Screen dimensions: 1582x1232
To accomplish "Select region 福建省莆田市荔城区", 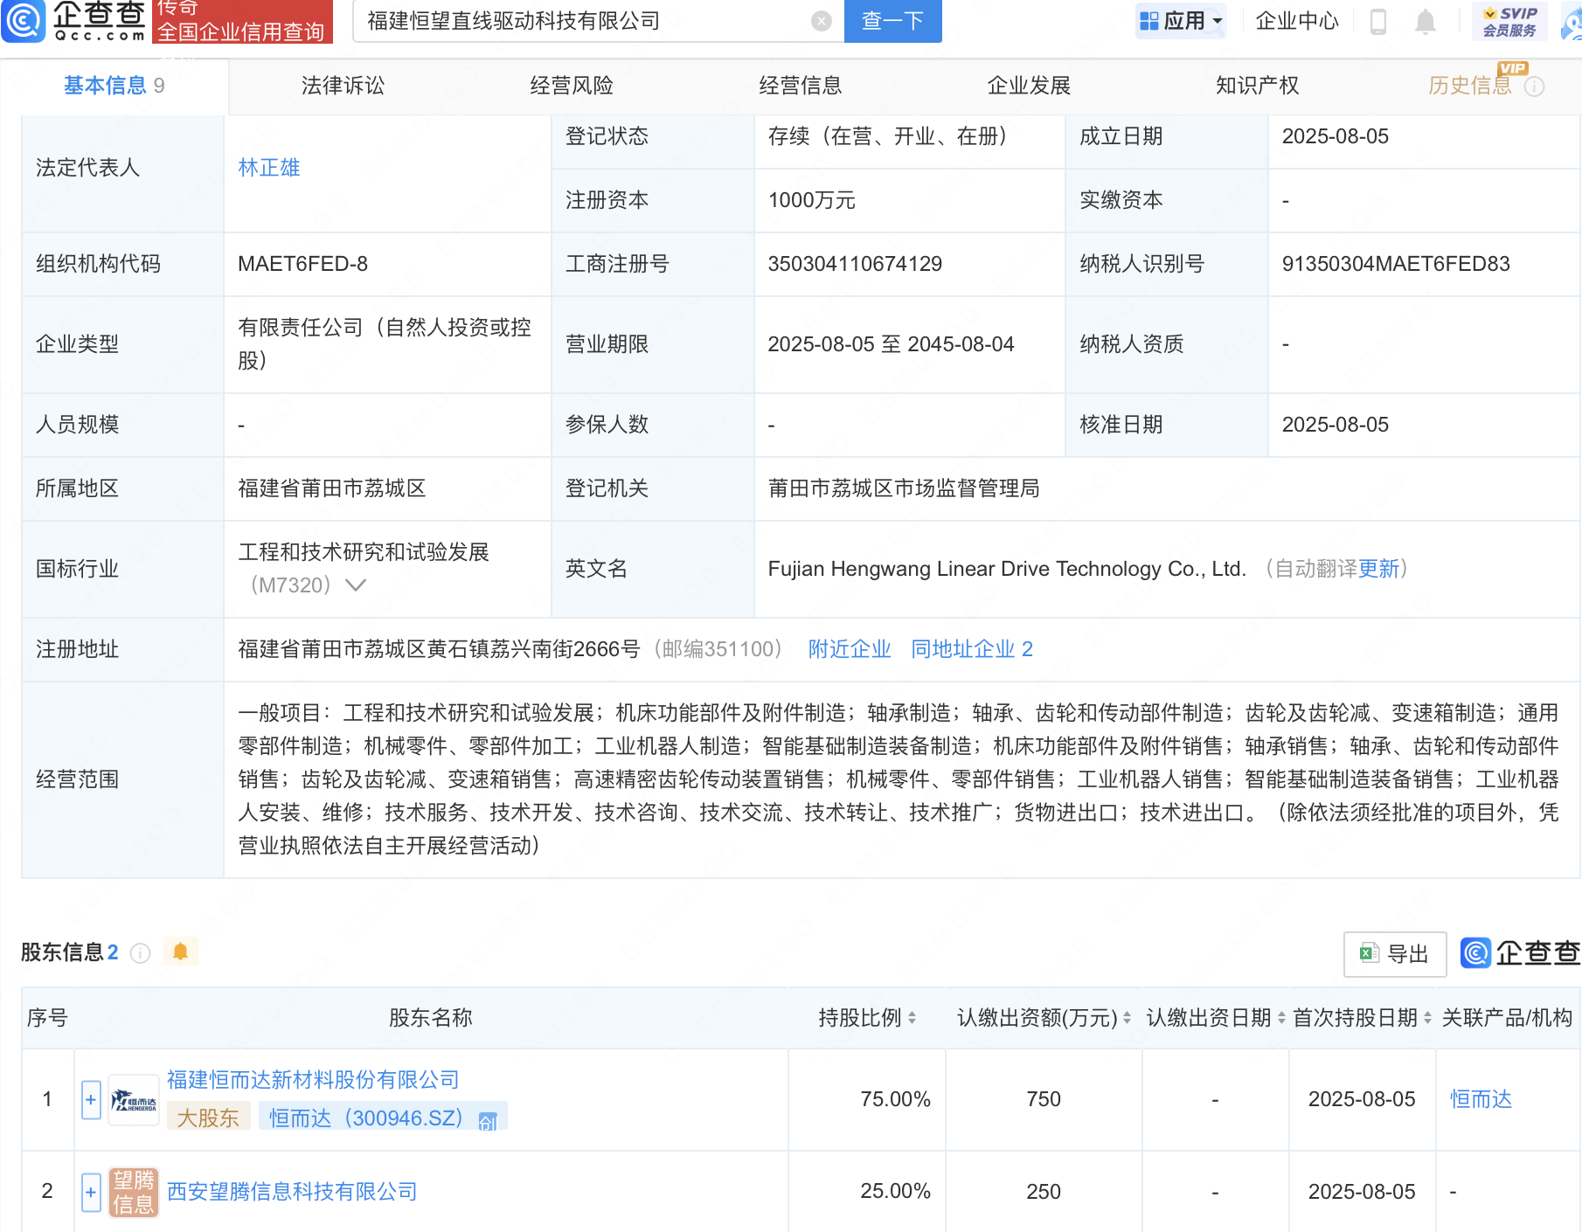I will (x=331, y=488).
